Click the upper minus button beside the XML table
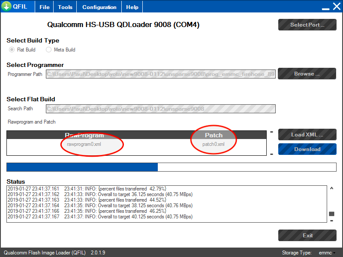The height and width of the screenshot is (257, 343). tap(272, 132)
